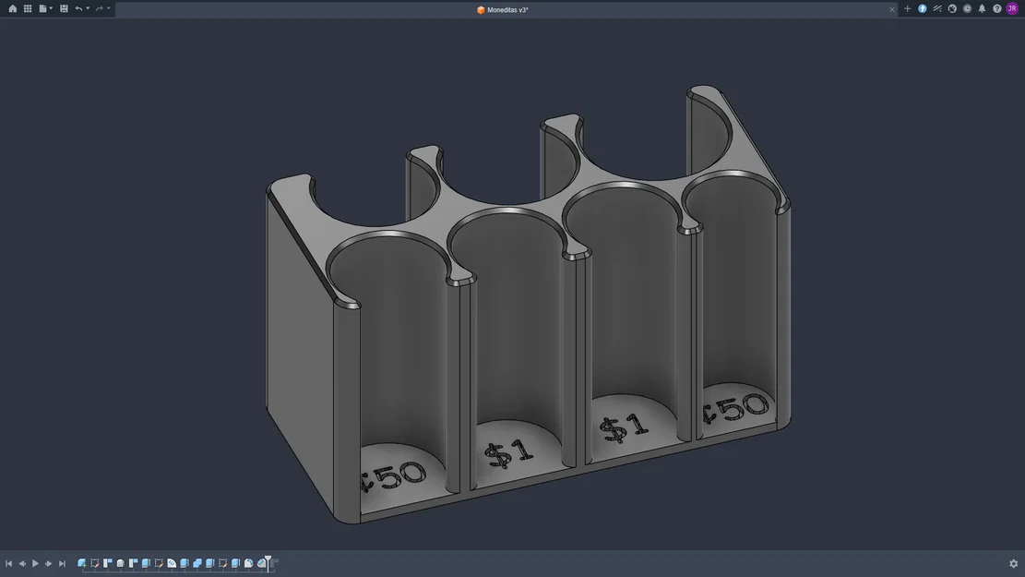Image resolution: width=1025 pixels, height=577 pixels.
Task: Undo the last action
Action: (x=78, y=8)
